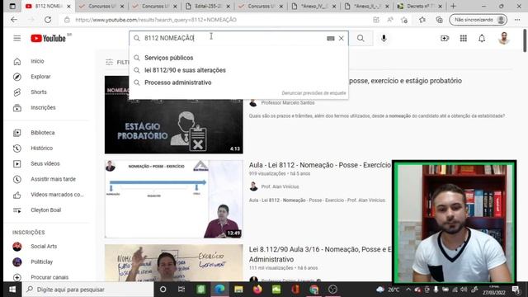Open the whiteboard Lei 8.112/90 Aula thumbnail
This screenshot has width=528, height=297.
coord(174,263)
